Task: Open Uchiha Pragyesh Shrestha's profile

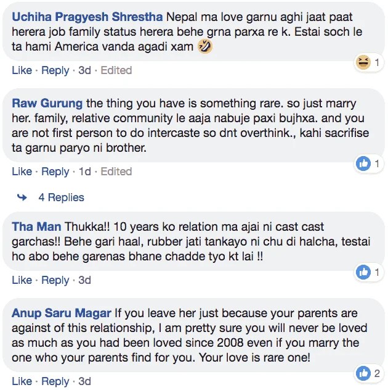Action: click(x=87, y=16)
